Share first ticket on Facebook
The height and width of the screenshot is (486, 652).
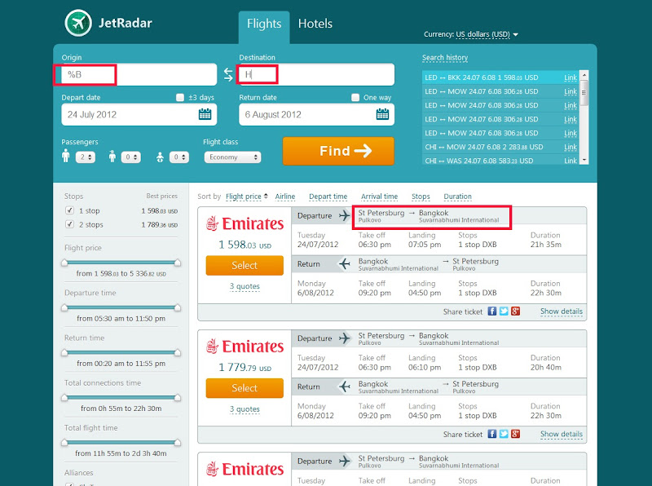[x=492, y=311]
